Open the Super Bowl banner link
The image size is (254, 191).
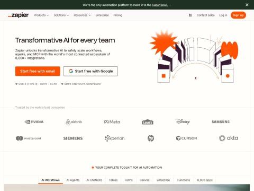click(160, 5)
